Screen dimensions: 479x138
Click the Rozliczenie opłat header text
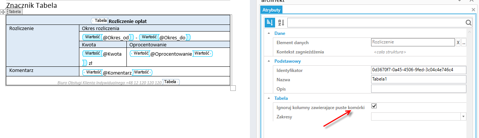pos(128,21)
